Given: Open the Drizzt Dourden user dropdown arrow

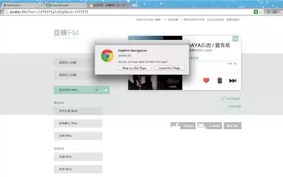Looking at the screenshot, I should pos(165,19).
